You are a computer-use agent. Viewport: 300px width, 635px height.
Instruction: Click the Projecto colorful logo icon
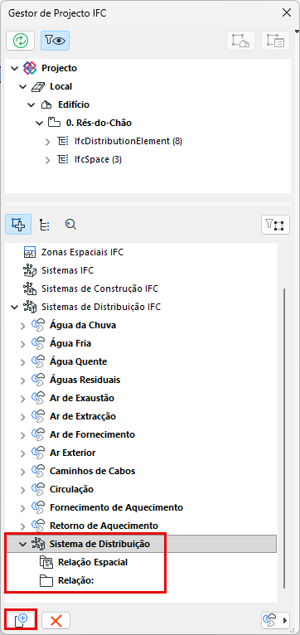30,68
